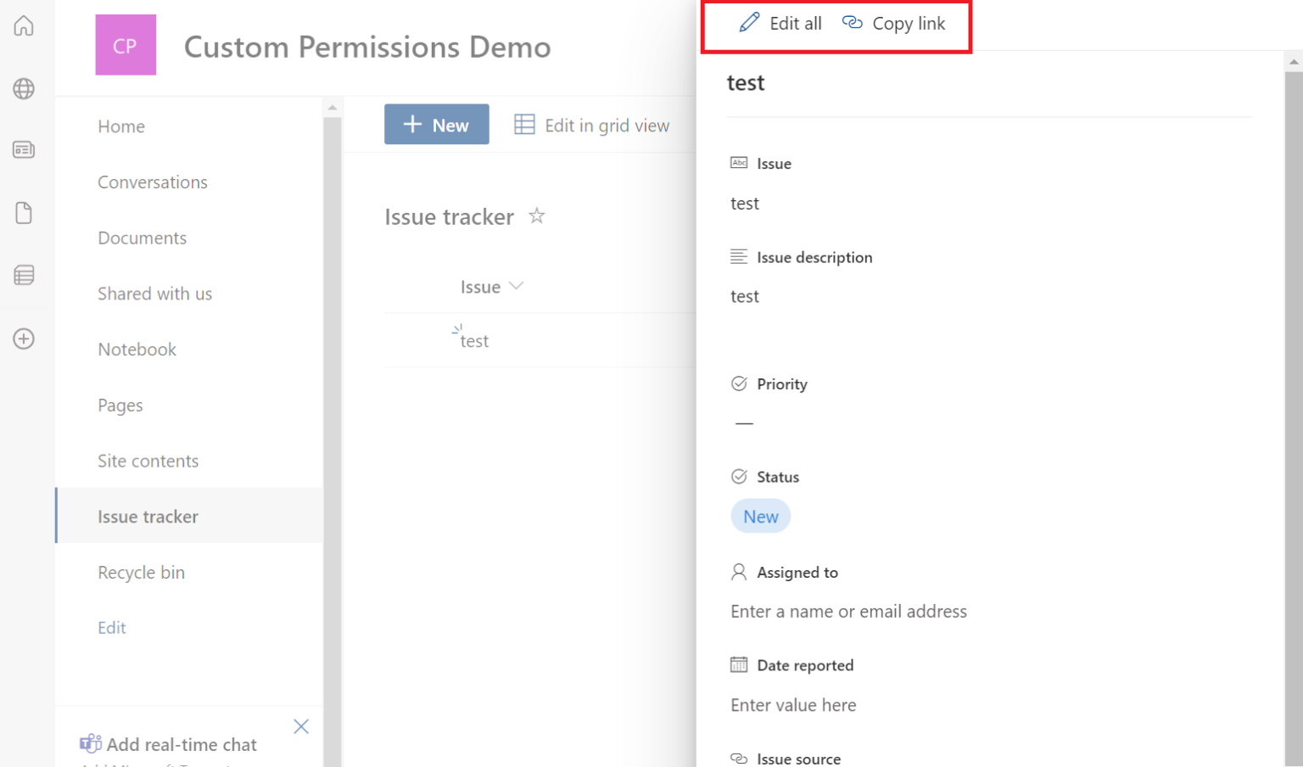The height and width of the screenshot is (767, 1303).
Task: Open the My News icon in app bar
Action: [x=23, y=149]
